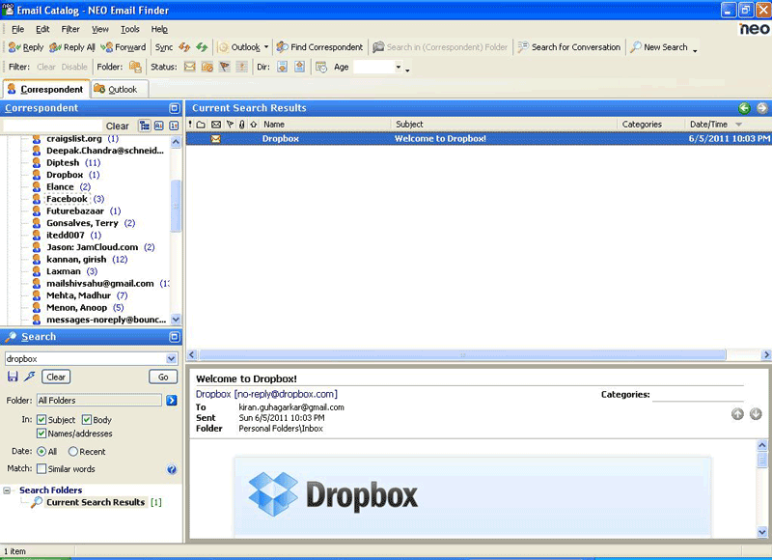Screen dimensions: 772x560
Task: Toggle the fourth status filter icon
Action: 242,67
